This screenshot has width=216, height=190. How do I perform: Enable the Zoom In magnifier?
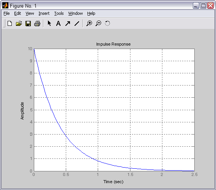(x=89, y=23)
